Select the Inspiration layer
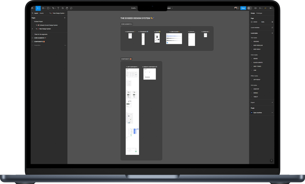Viewport: 305px width, 184px height. tap(37, 45)
